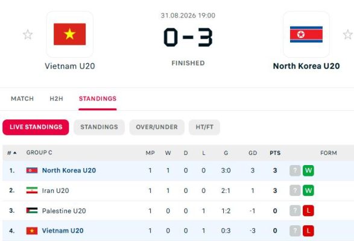
Task: Favorite North Korea U20 with the right star
Action: [x=348, y=34]
